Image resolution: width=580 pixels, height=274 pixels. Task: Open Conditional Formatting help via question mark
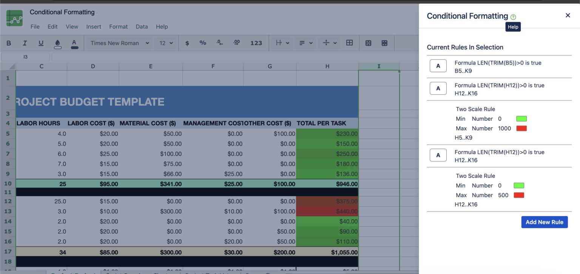point(513,16)
